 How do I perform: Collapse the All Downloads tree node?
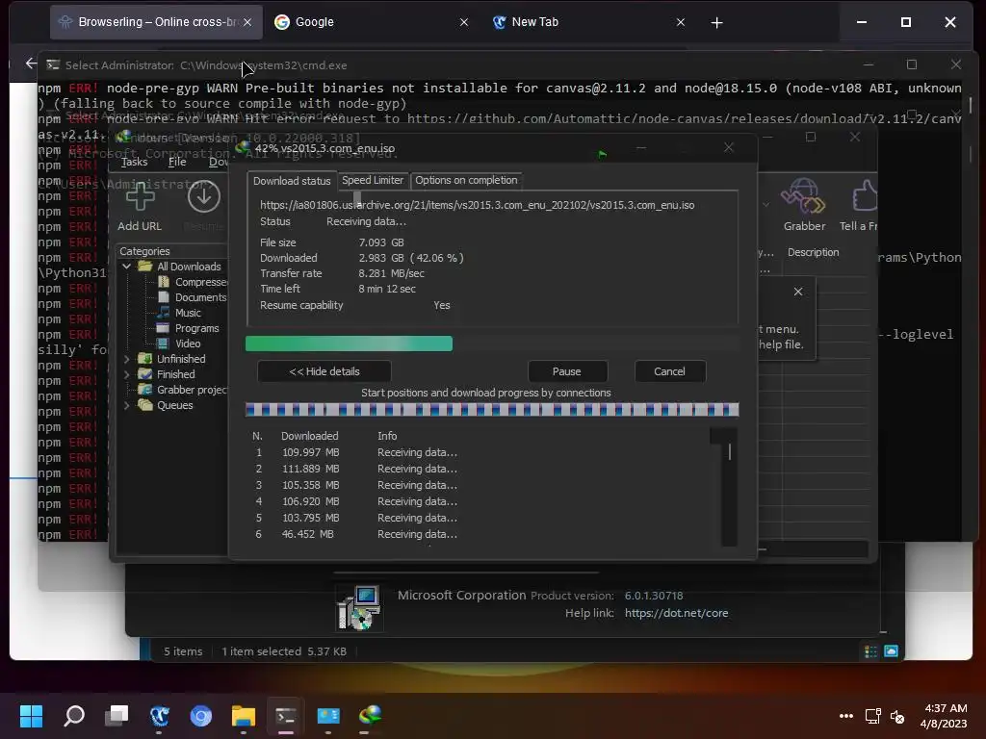(x=126, y=267)
